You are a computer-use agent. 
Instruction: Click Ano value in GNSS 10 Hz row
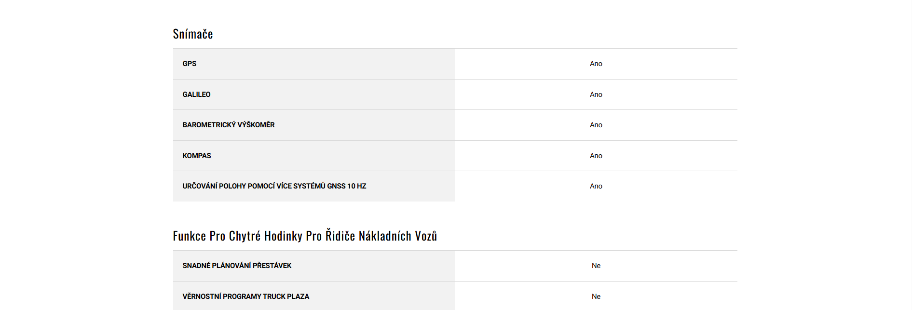(x=596, y=186)
